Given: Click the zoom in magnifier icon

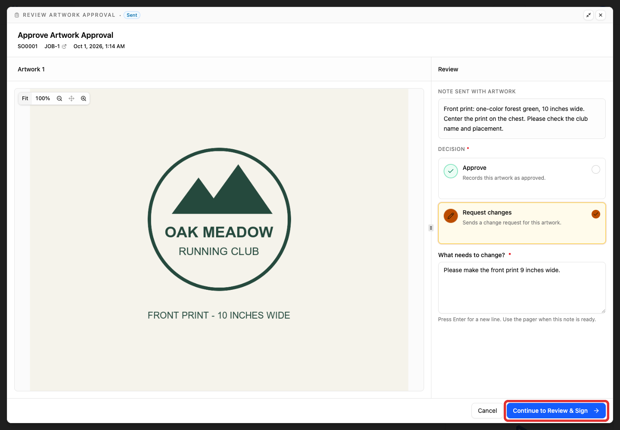Looking at the screenshot, I should pyautogui.click(x=84, y=98).
